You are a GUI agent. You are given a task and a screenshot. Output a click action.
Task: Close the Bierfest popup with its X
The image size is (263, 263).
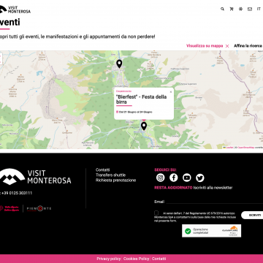tap(171, 92)
